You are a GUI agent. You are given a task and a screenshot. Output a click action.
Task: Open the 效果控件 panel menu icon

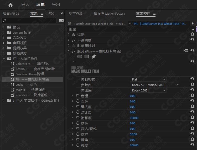pos(154,14)
